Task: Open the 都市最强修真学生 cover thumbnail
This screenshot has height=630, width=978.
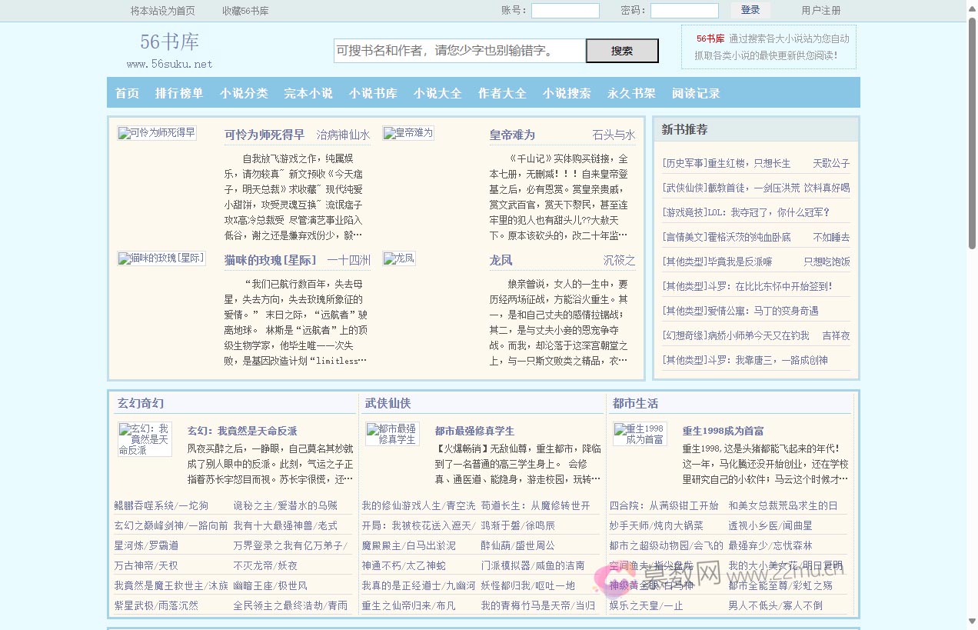Action: [x=392, y=434]
